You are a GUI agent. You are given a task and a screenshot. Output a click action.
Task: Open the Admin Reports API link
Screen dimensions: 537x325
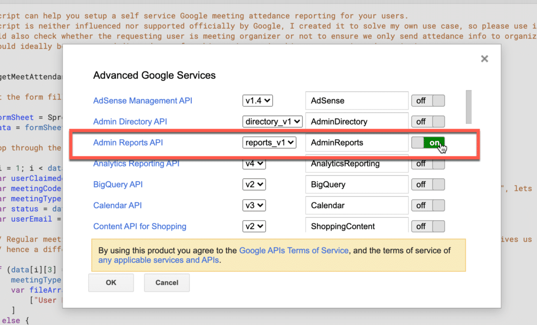(128, 142)
